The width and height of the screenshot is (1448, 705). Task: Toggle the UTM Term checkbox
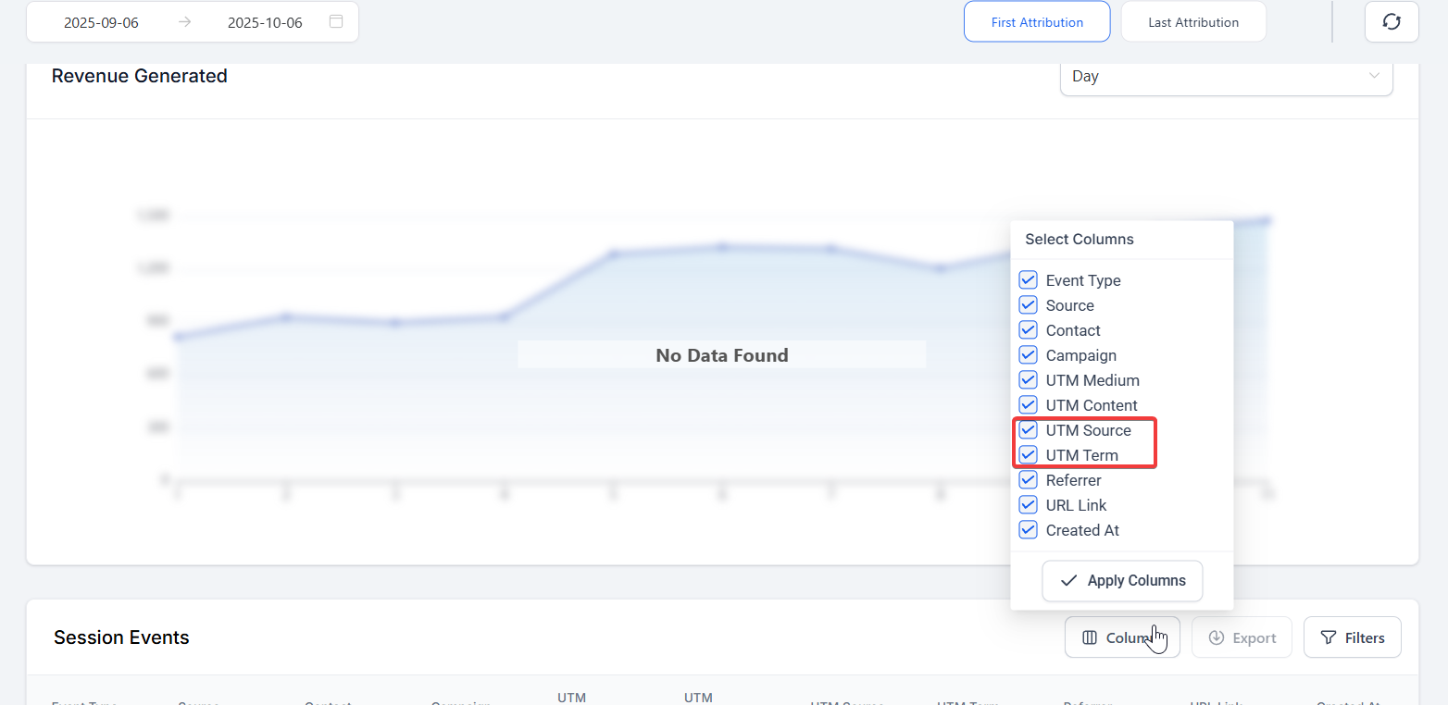1028,455
